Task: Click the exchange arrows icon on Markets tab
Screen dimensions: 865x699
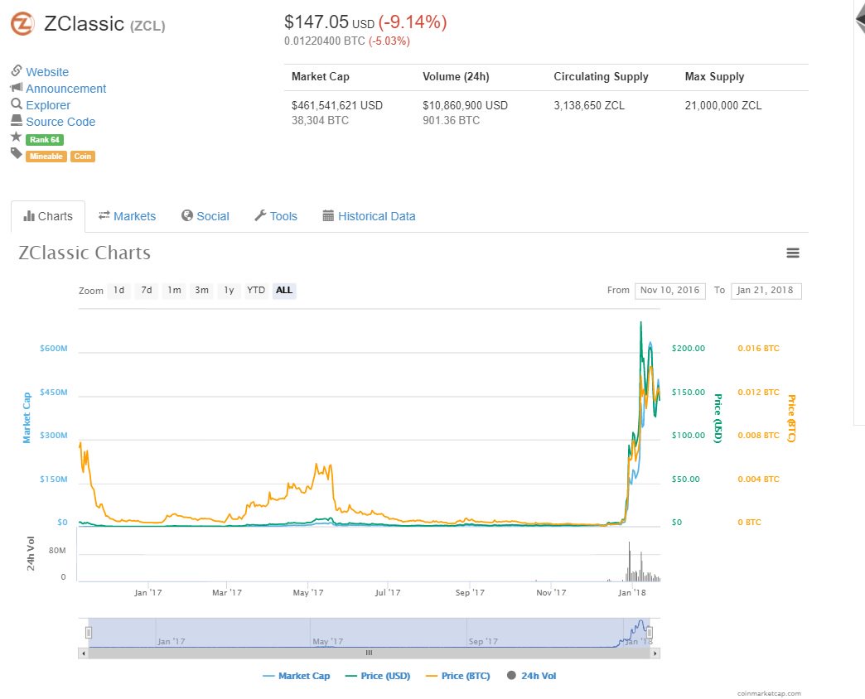Action: click(x=104, y=215)
